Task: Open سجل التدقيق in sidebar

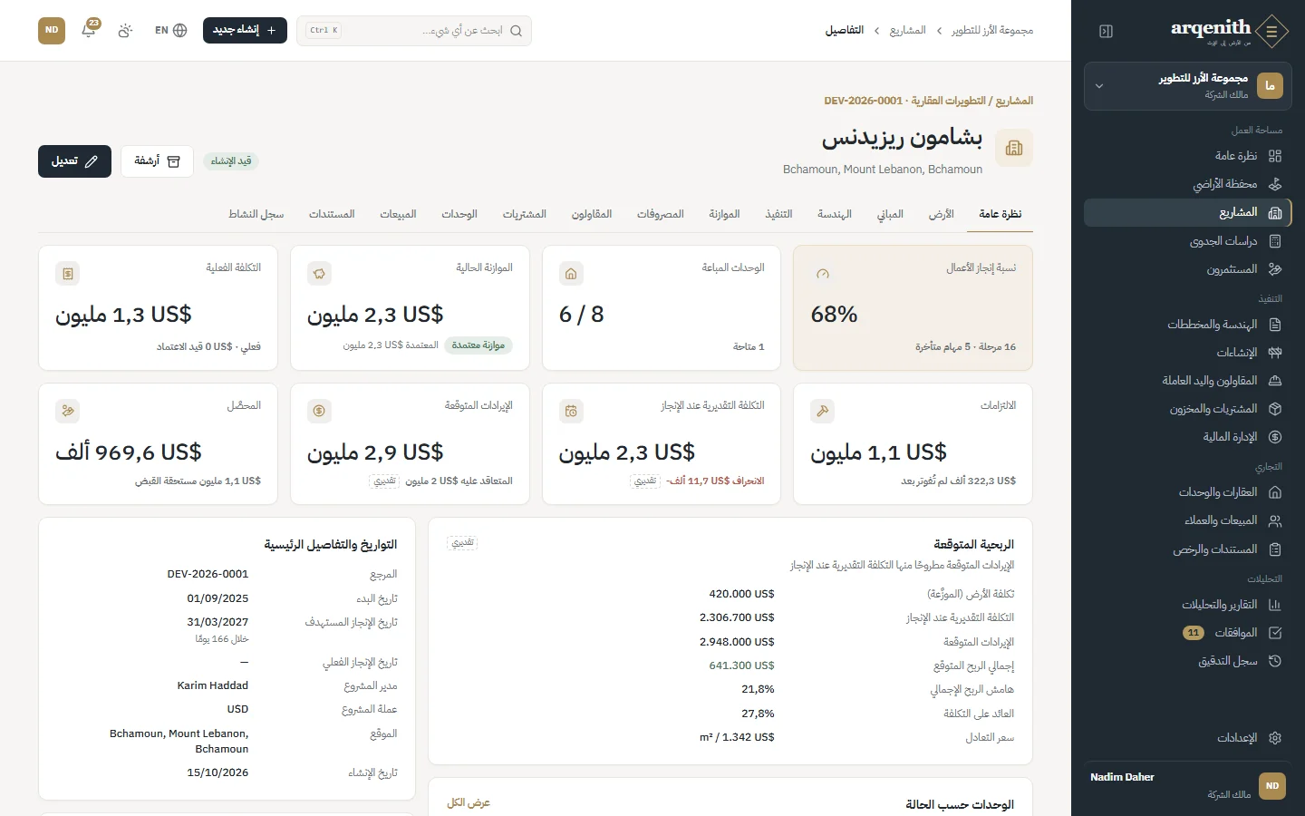Action: coord(1187,661)
